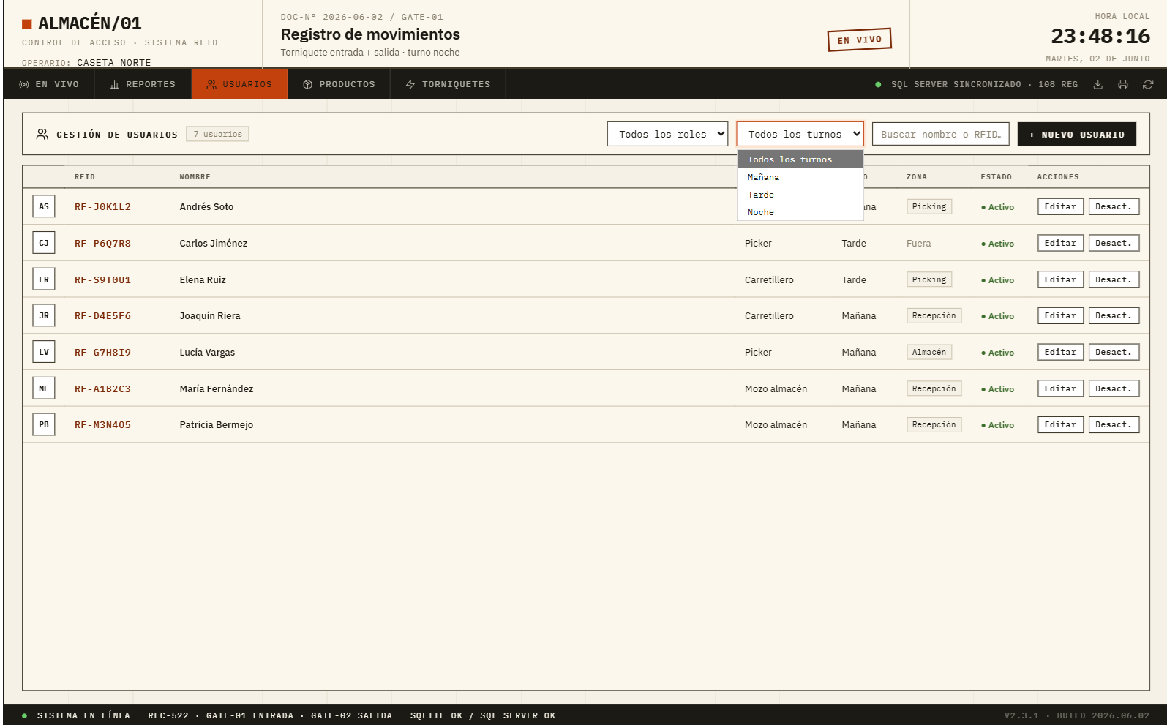1167x725 pixels.
Task: Edit user Lucía Vargas
Action: tap(1060, 352)
